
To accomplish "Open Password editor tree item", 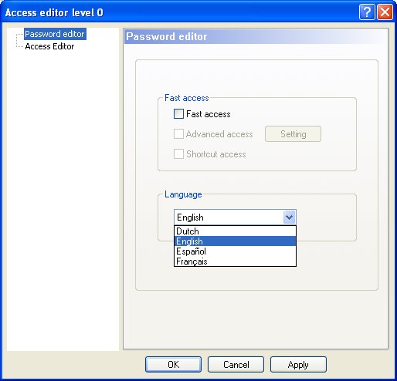I will [55, 34].
